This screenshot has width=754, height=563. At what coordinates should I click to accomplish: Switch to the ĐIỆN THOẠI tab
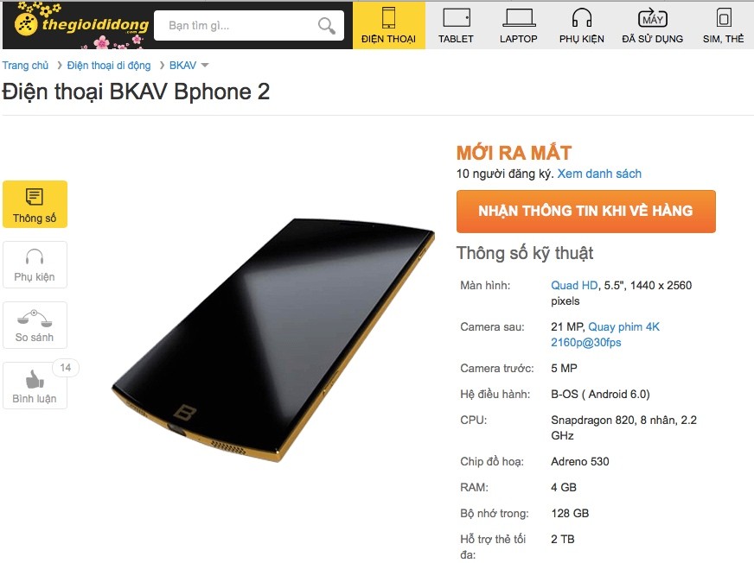389,24
